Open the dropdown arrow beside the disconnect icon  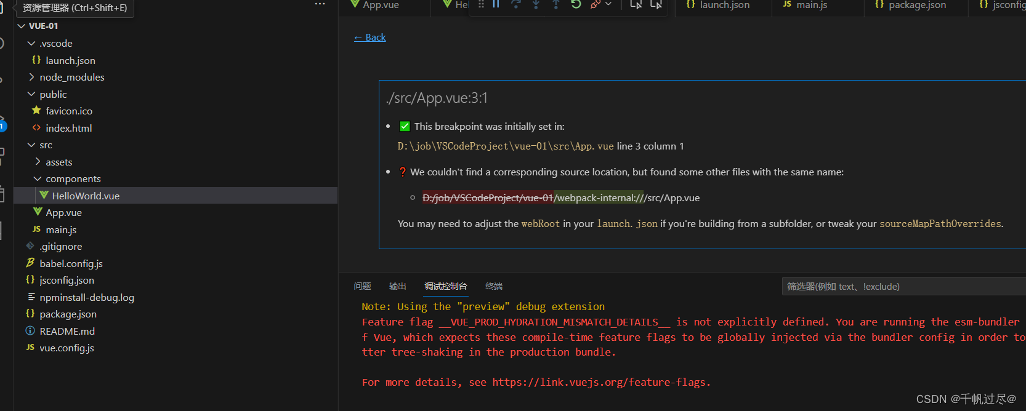click(x=608, y=4)
